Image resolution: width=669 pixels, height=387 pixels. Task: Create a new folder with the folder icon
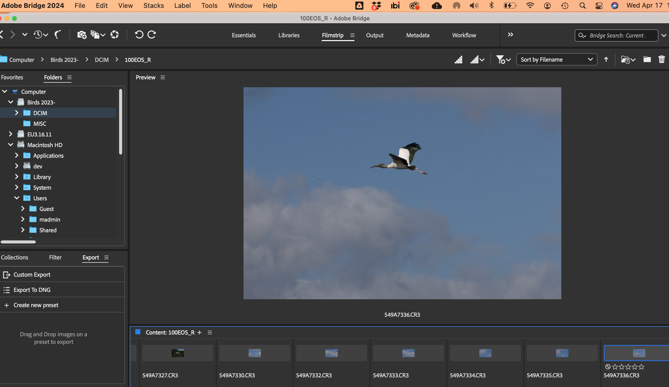pyautogui.click(x=647, y=59)
